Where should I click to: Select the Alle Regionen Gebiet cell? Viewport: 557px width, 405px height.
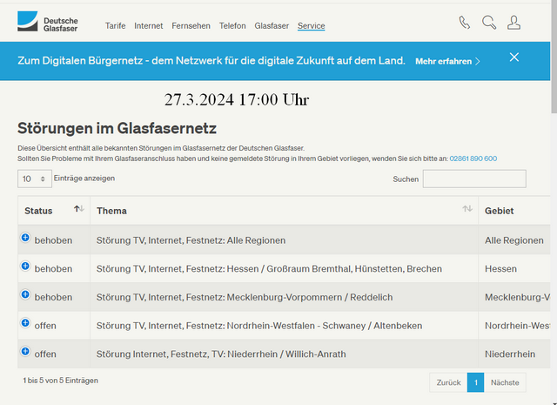tap(514, 240)
